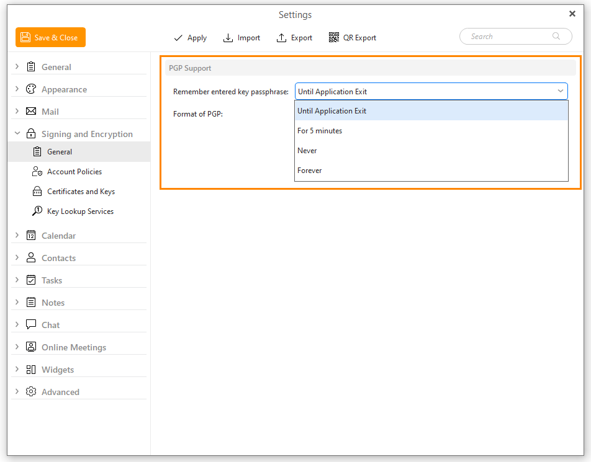Expand the Contacts section chevron
Screen dimensions: 591x462
[x=17, y=257]
